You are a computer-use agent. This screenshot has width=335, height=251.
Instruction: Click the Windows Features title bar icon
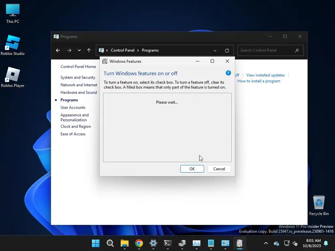tap(105, 61)
